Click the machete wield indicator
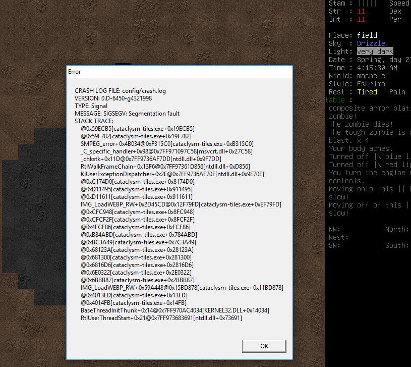Viewport: 411px width, 367px height. pos(371,76)
